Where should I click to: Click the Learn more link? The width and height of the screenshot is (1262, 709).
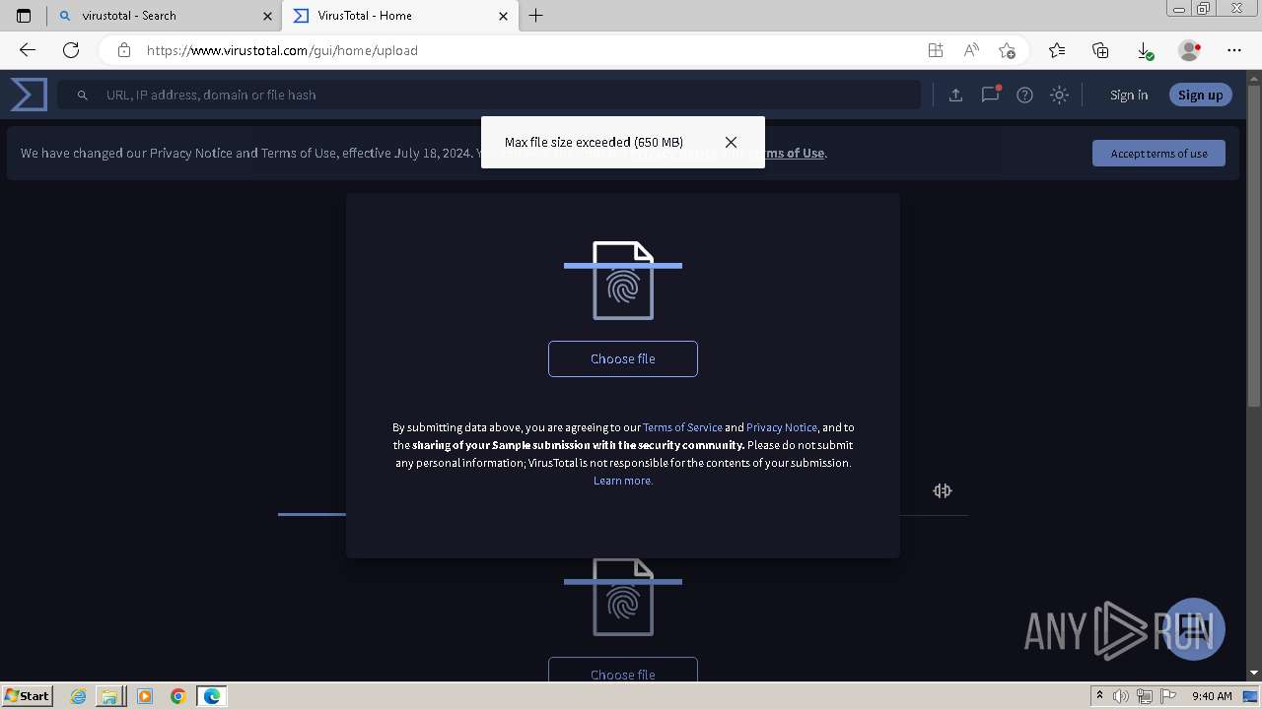(623, 481)
